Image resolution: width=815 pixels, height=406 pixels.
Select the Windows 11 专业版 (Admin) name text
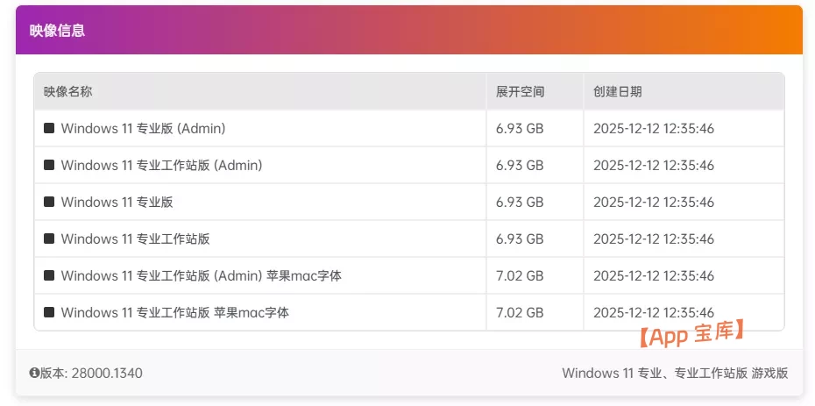(x=143, y=129)
